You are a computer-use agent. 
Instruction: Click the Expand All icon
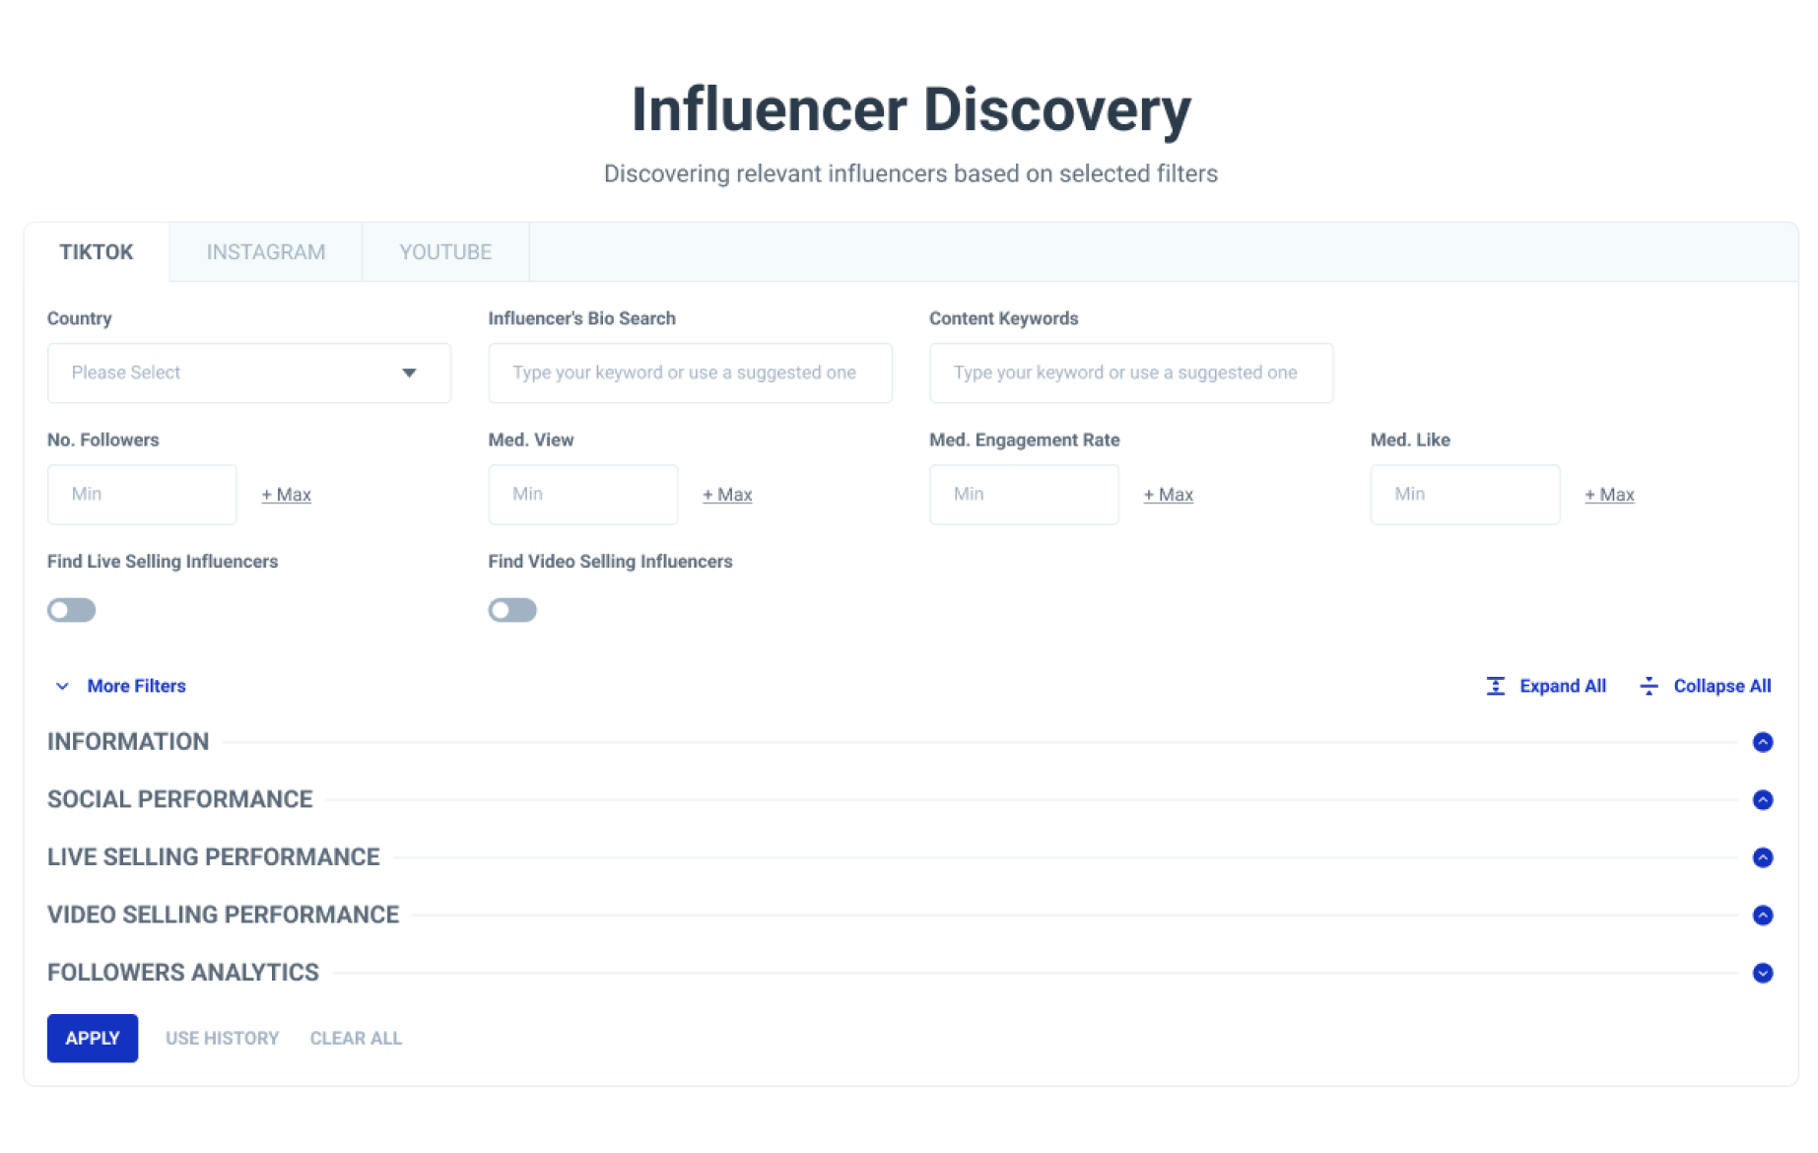pos(1495,686)
